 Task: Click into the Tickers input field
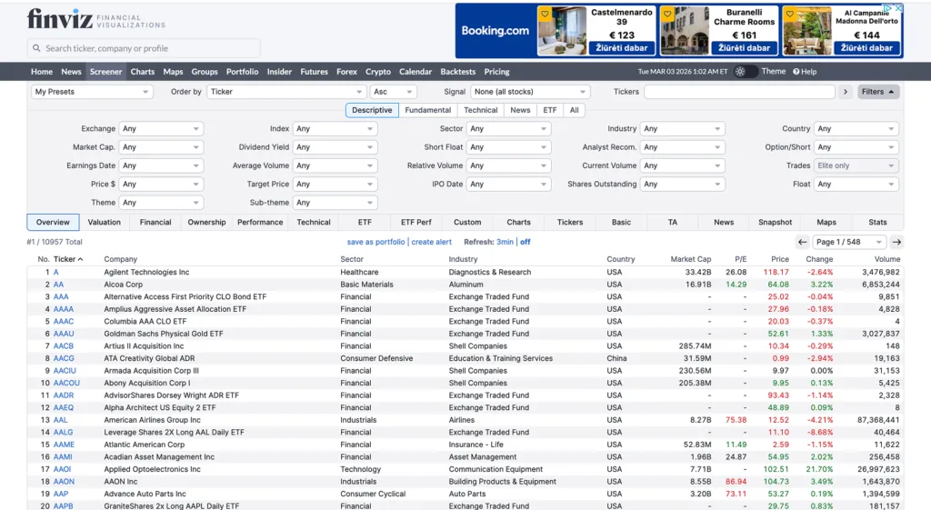point(739,92)
